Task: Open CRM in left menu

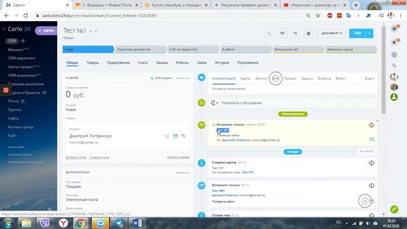Action: 12,41
